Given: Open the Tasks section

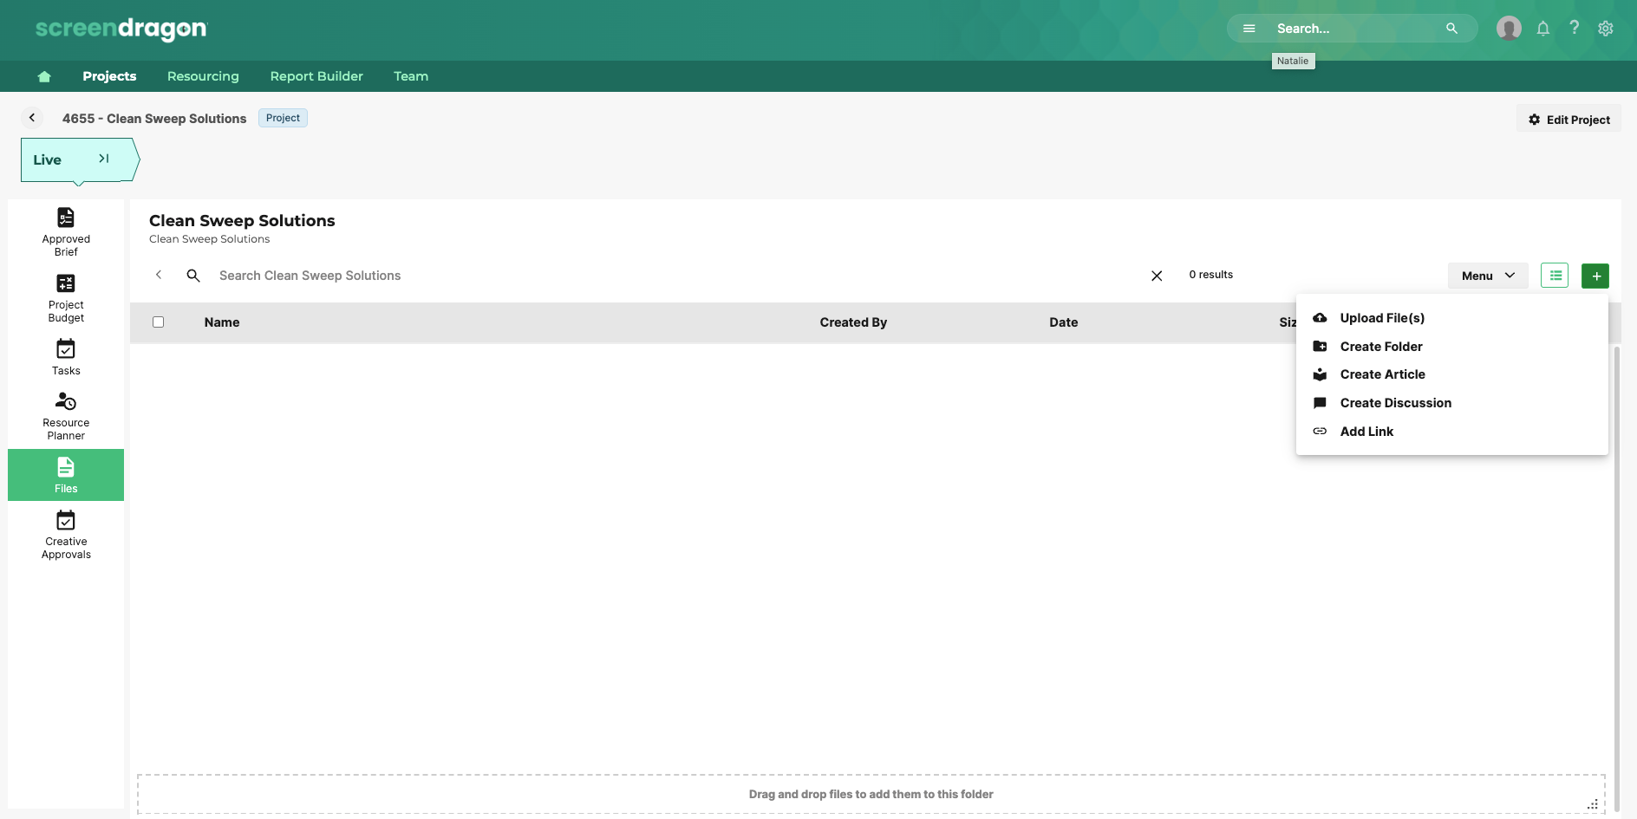Looking at the screenshot, I should 66,357.
